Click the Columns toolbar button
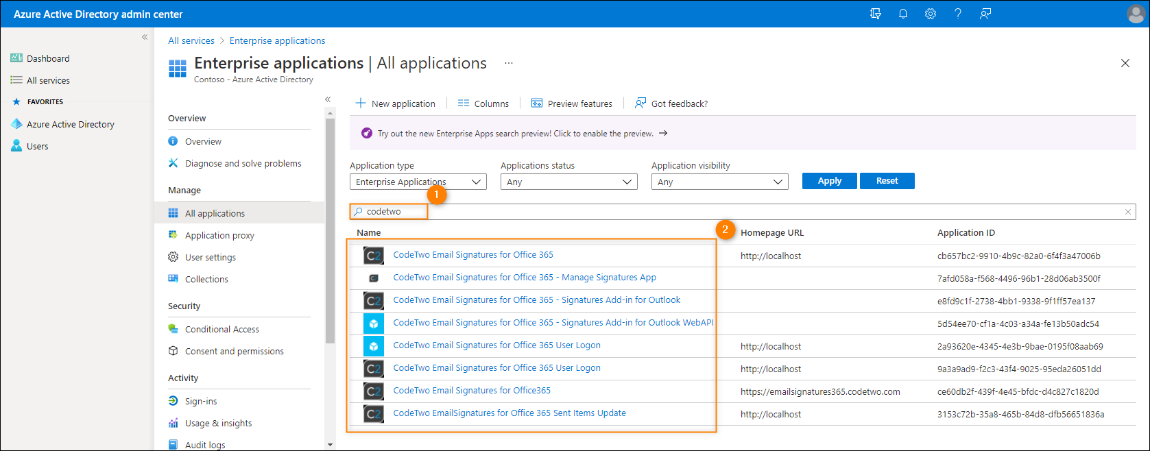Screen dimensions: 1150x451 [483, 103]
